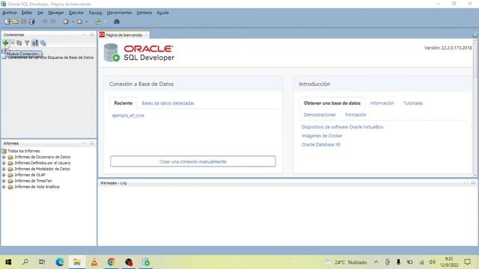Switch to the Información tab
479x269 pixels.
382,103
